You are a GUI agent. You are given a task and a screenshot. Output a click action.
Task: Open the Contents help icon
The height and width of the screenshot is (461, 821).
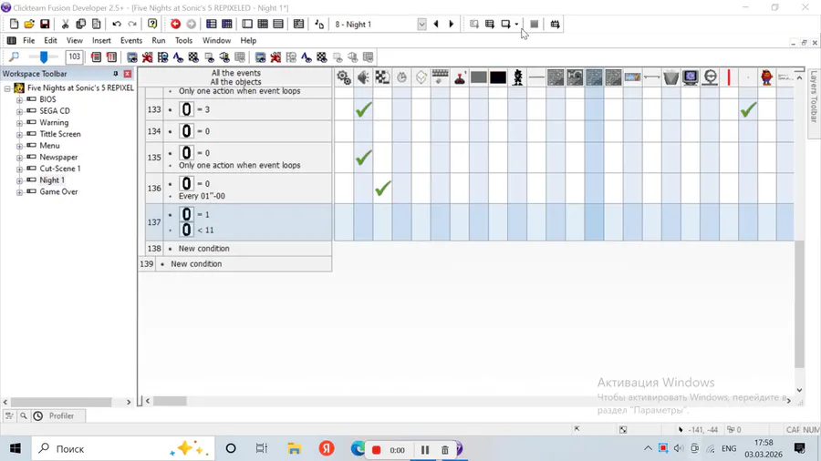(x=152, y=24)
